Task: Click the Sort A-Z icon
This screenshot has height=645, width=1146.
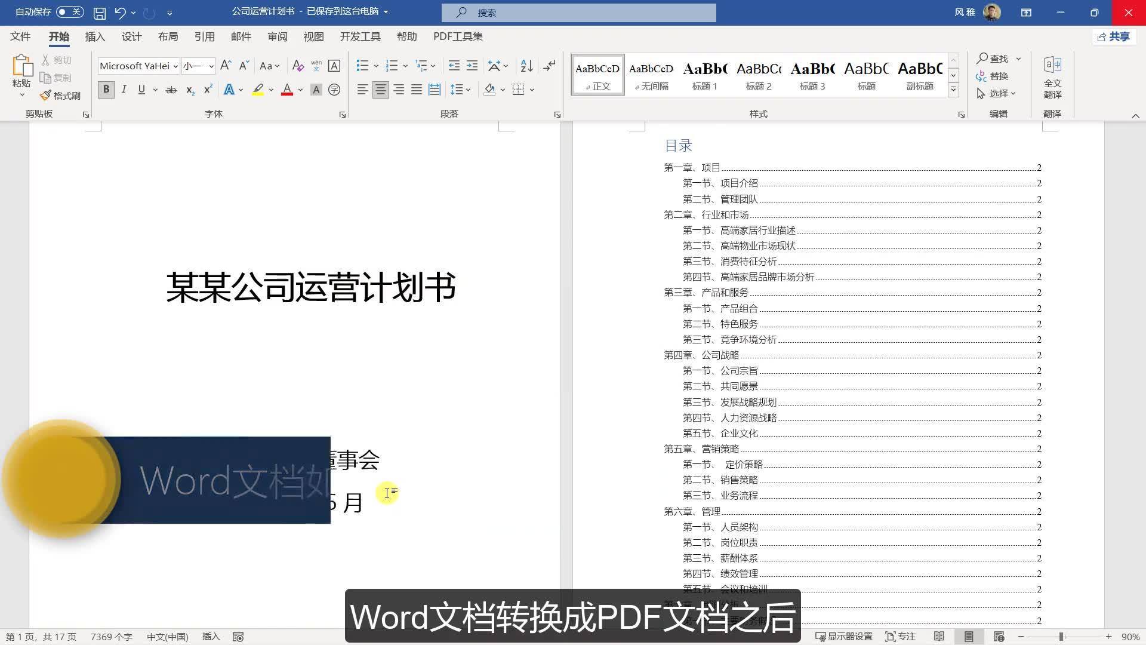Action: coord(526,66)
